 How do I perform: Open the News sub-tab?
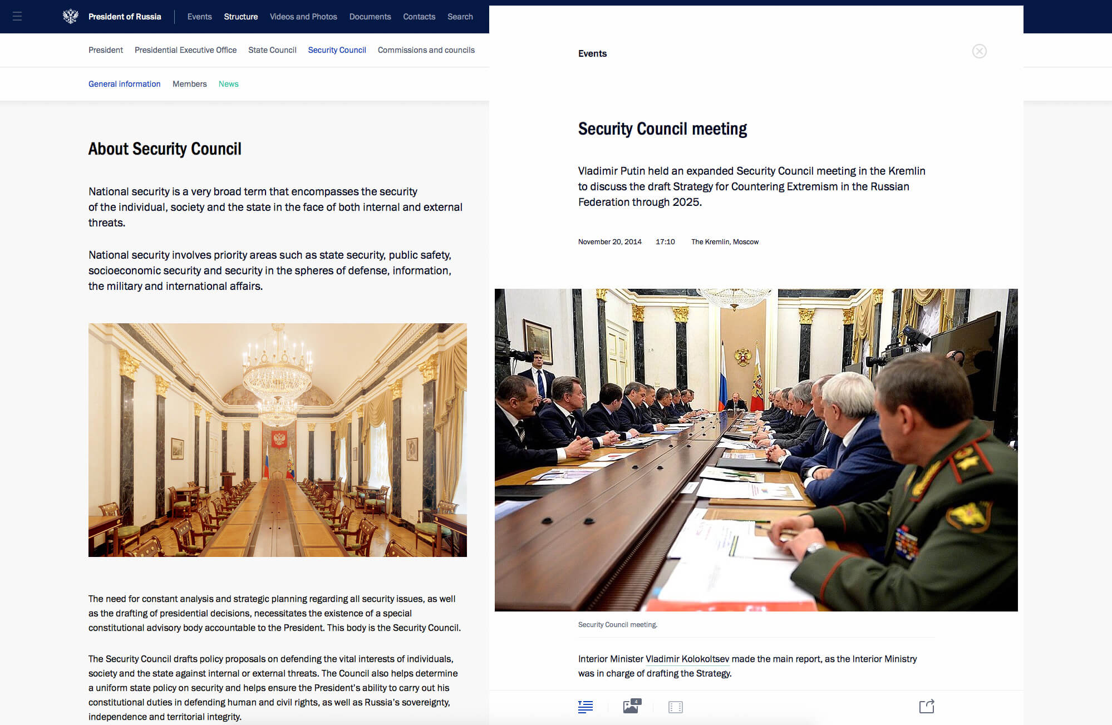coord(228,84)
